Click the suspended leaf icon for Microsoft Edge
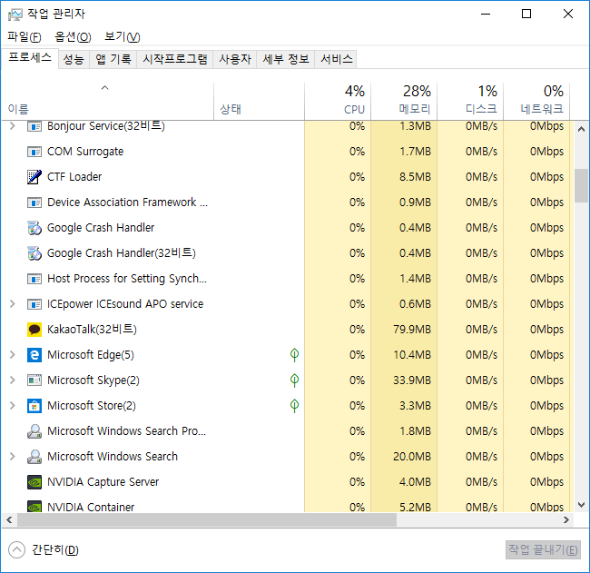Viewport: 590px width, 573px height. [x=294, y=355]
